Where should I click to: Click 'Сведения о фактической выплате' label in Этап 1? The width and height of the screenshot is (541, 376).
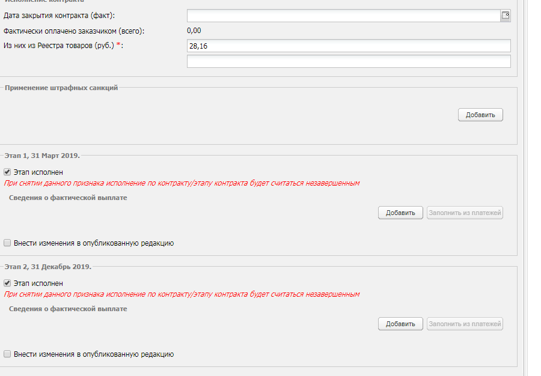pos(68,198)
